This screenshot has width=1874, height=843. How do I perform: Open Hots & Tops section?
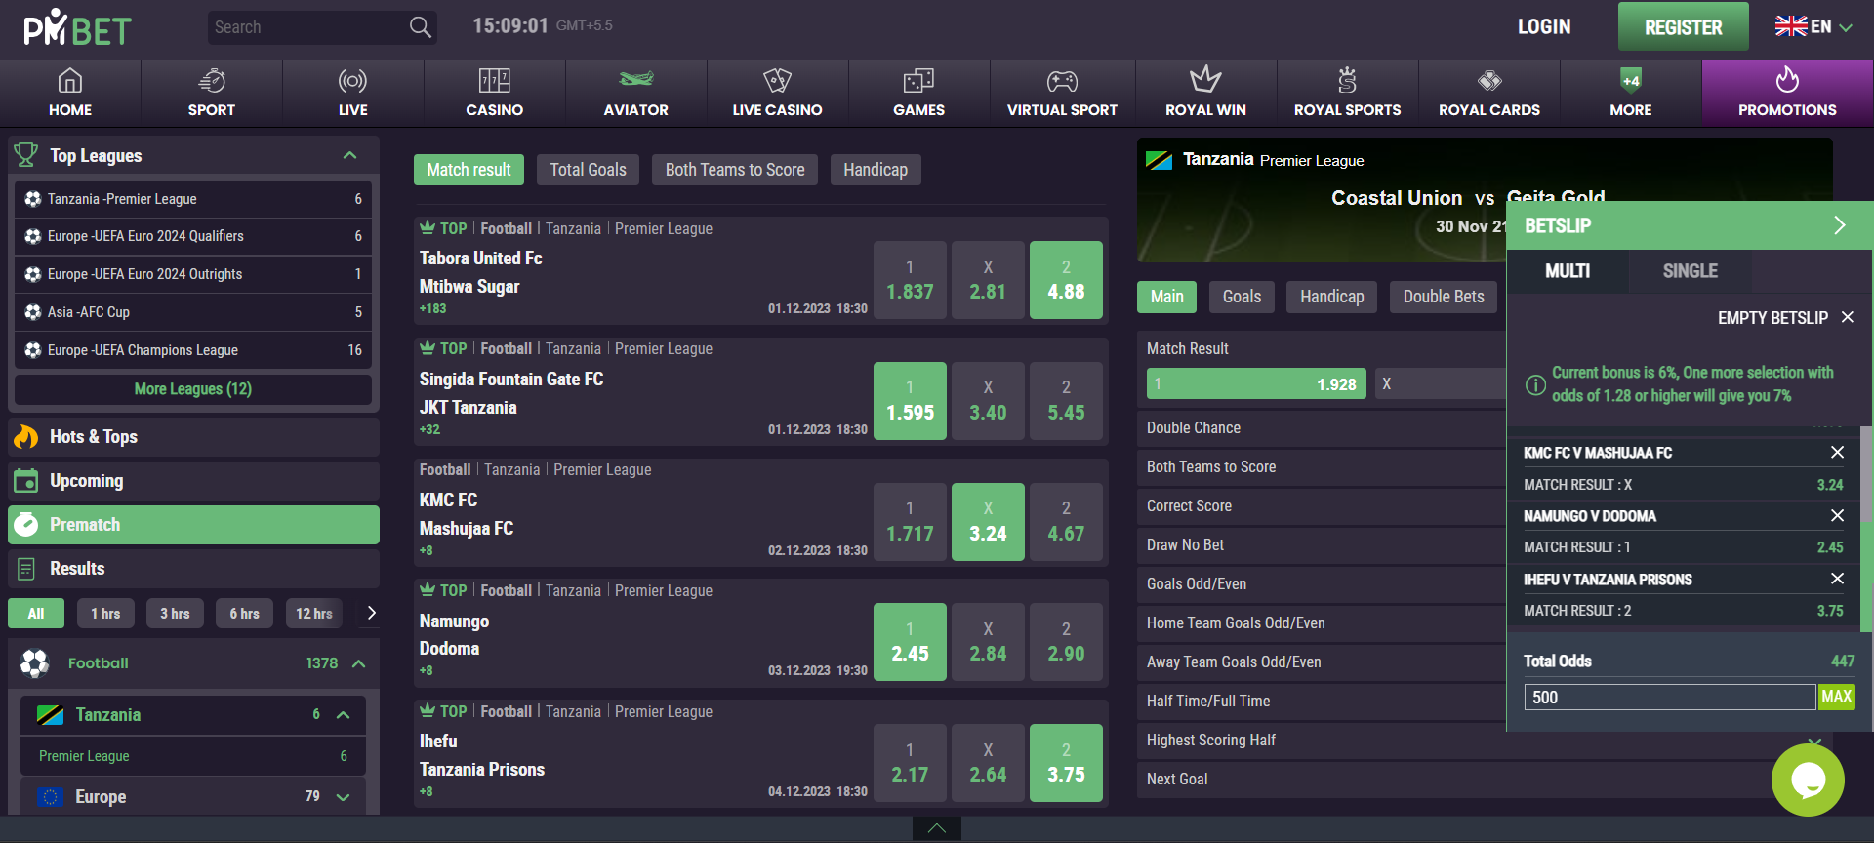click(x=193, y=437)
